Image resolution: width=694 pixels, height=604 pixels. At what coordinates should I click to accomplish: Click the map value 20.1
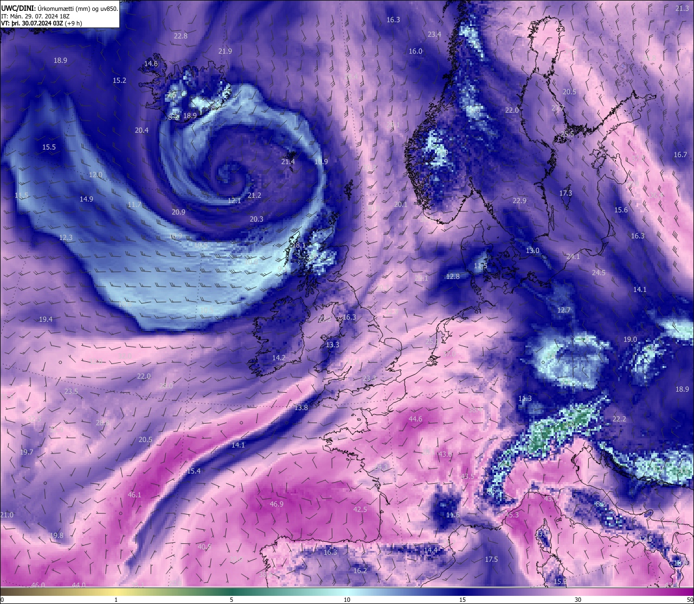click(x=401, y=205)
